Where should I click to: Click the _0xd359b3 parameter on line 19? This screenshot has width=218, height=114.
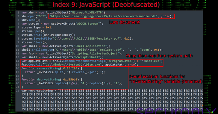[x=69, y=79]
